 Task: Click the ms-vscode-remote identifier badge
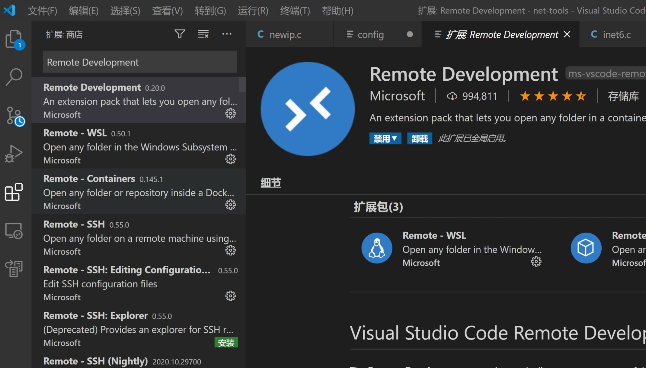point(606,74)
